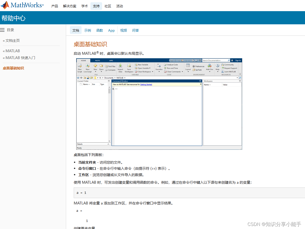
Task: Click the notification bell icon
Action: click(x=232, y=61)
